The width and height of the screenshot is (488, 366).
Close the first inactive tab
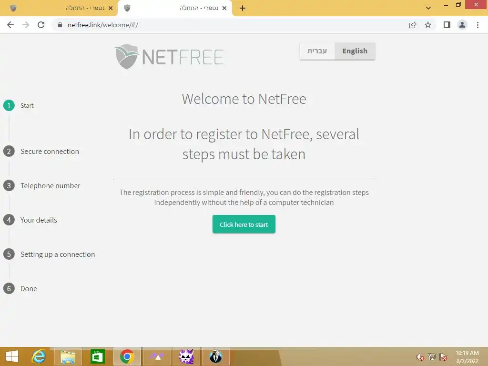(111, 8)
